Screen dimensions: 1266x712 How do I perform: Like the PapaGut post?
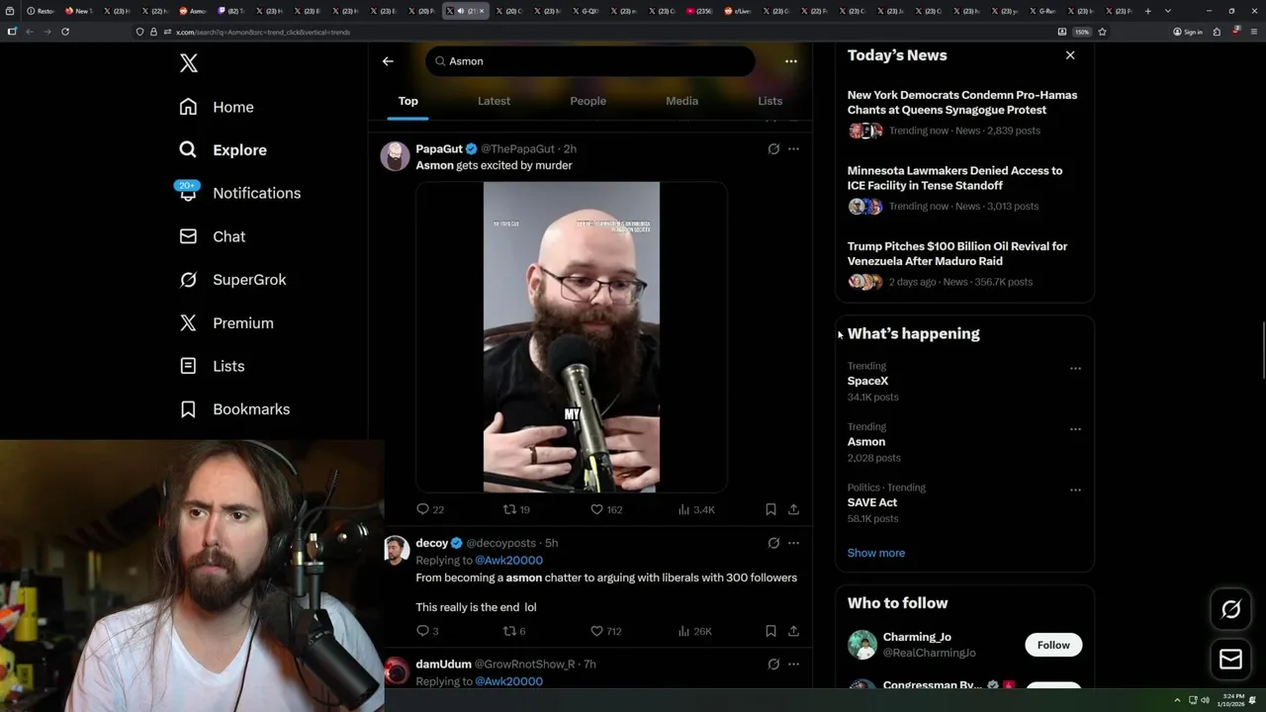pos(606,509)
